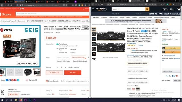Select the red colour swatch on Amazon
This screenshot has height=102, width=182.
click(x=133, y=89)
